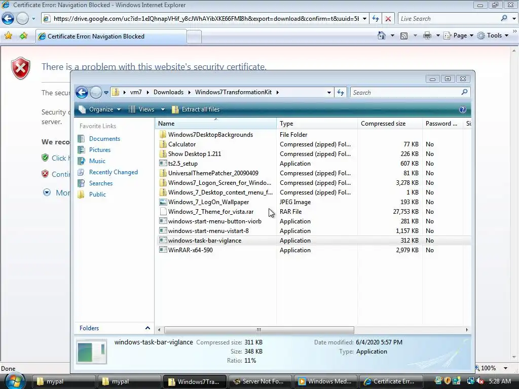Click IE red stop loading icon

[388, 19]
